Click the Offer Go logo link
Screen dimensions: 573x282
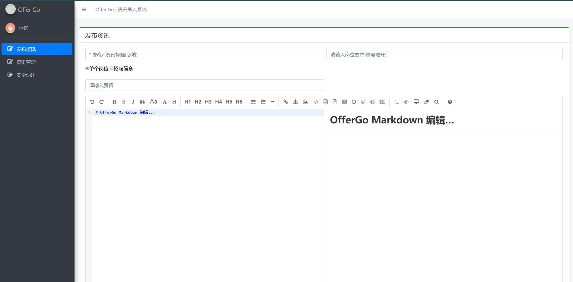point(23,9)
